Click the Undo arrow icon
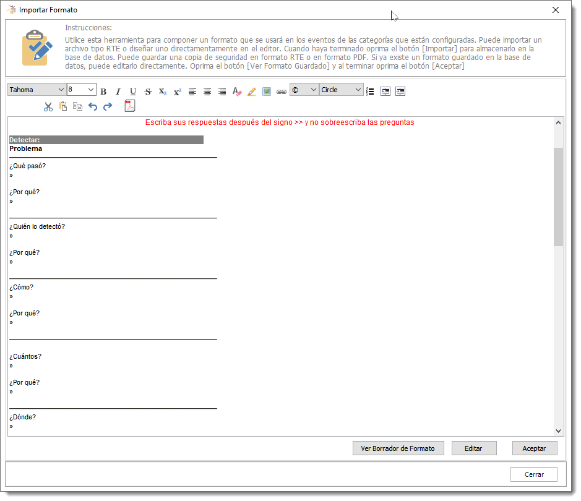This screenshot has width=581, height=501. (93, 106)
